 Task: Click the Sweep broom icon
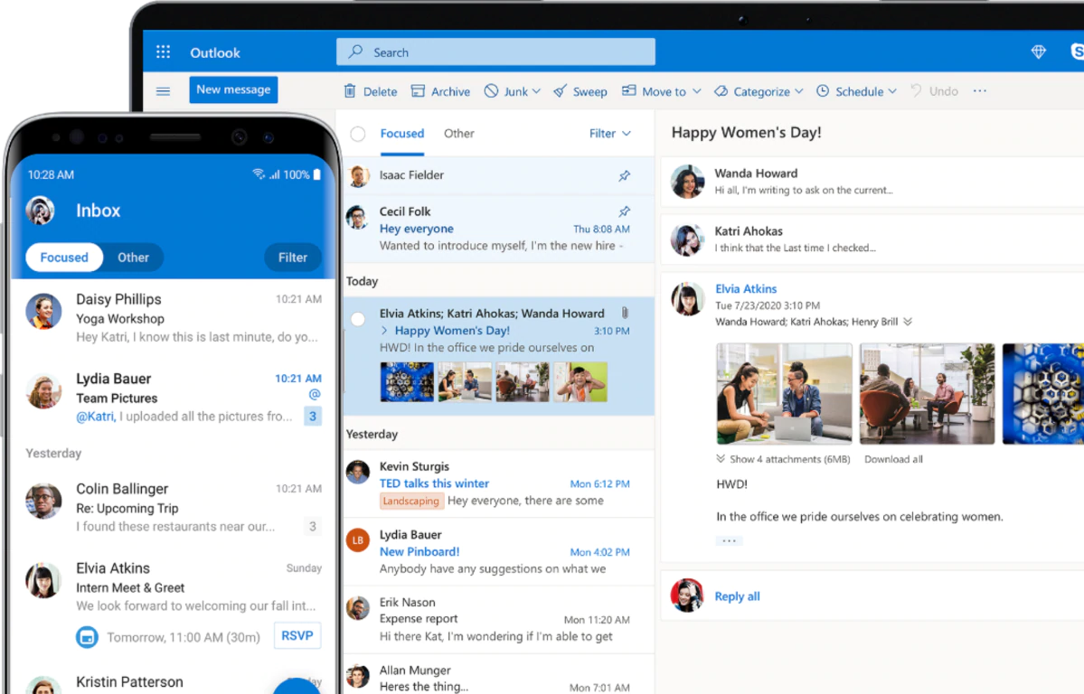(559, 90)
